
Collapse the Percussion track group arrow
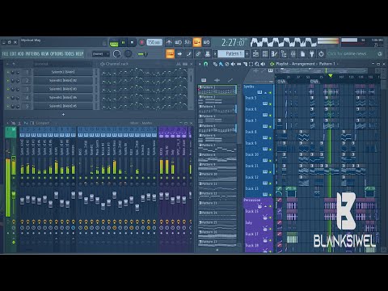point(265,206)
